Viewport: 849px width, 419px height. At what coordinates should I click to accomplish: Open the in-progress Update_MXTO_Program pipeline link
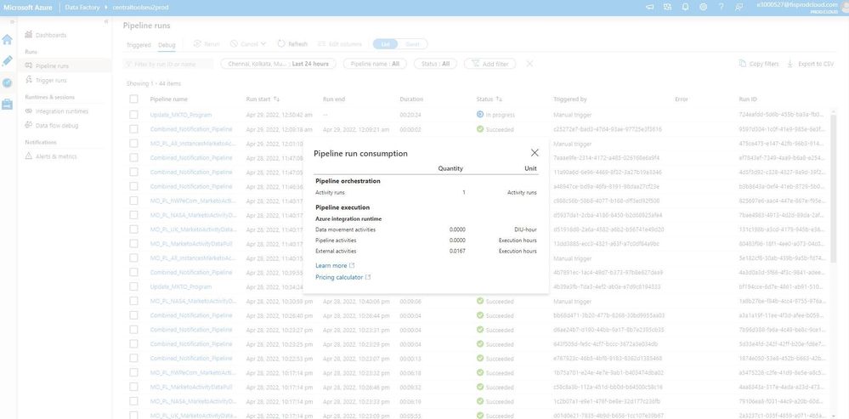click(x=181, y=115)
